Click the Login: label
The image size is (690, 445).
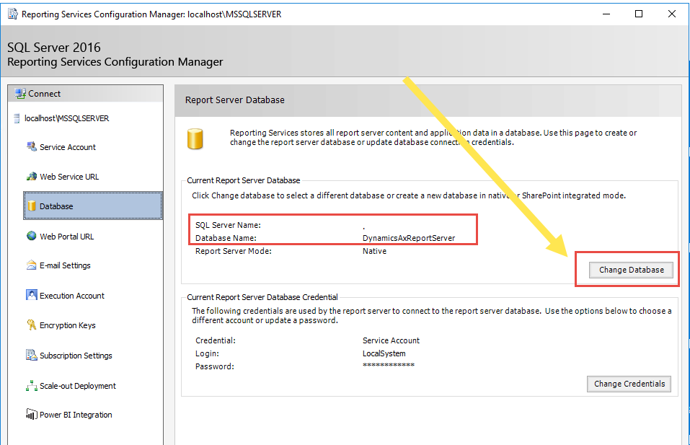tap(207, 353)
